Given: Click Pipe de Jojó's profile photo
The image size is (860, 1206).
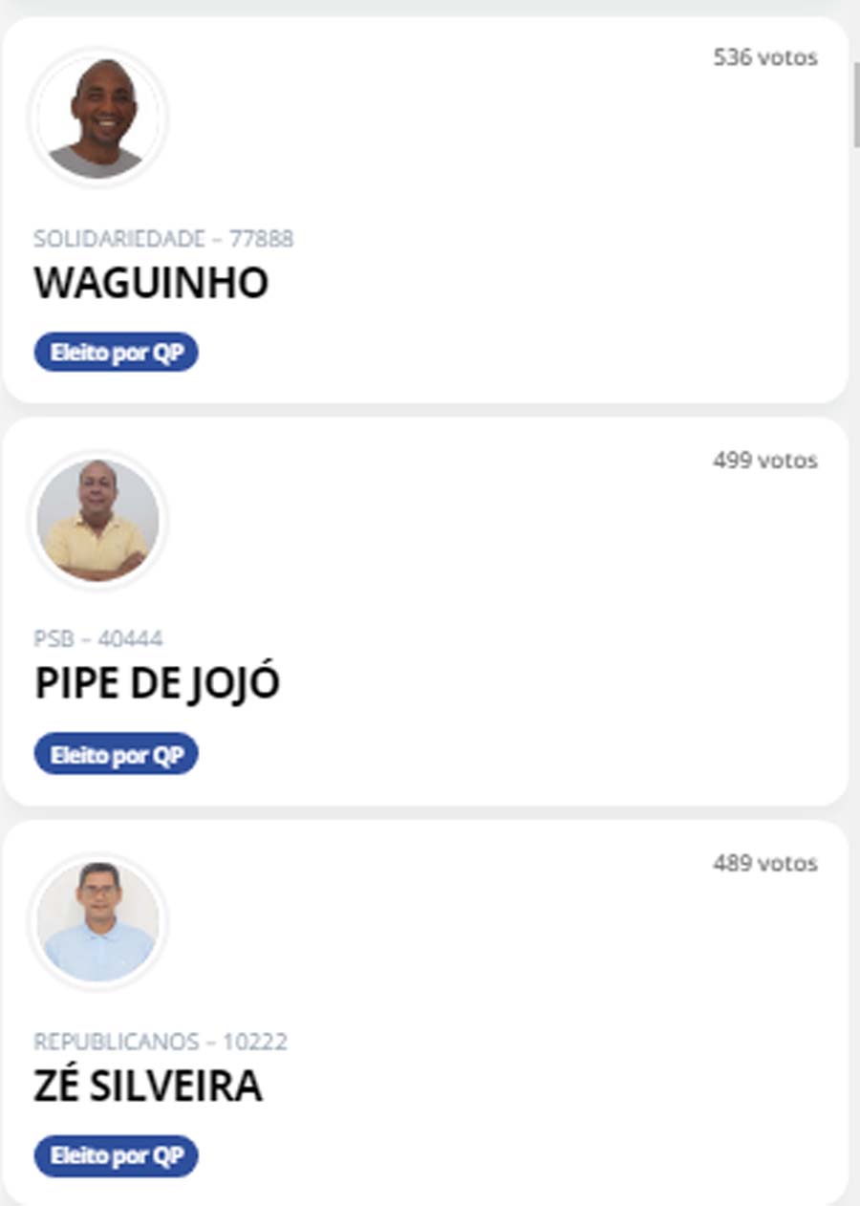Looking at the screenshot, I should pos(98,521).
